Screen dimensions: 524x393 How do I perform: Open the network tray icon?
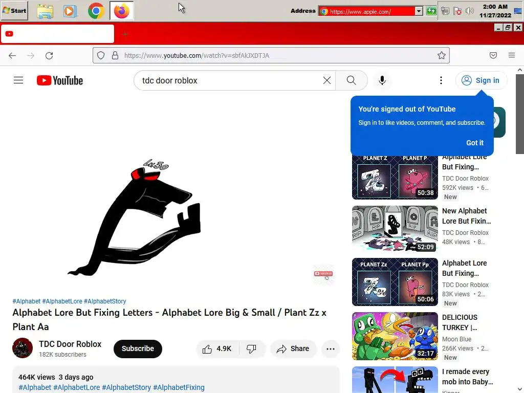(445, 11)
